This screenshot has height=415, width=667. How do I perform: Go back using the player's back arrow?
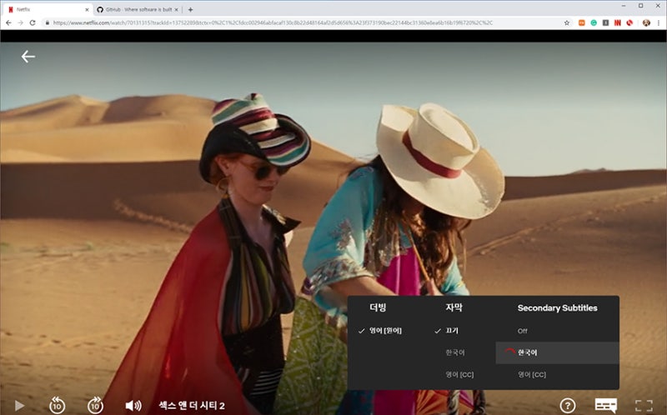click(x=28, y=56)
